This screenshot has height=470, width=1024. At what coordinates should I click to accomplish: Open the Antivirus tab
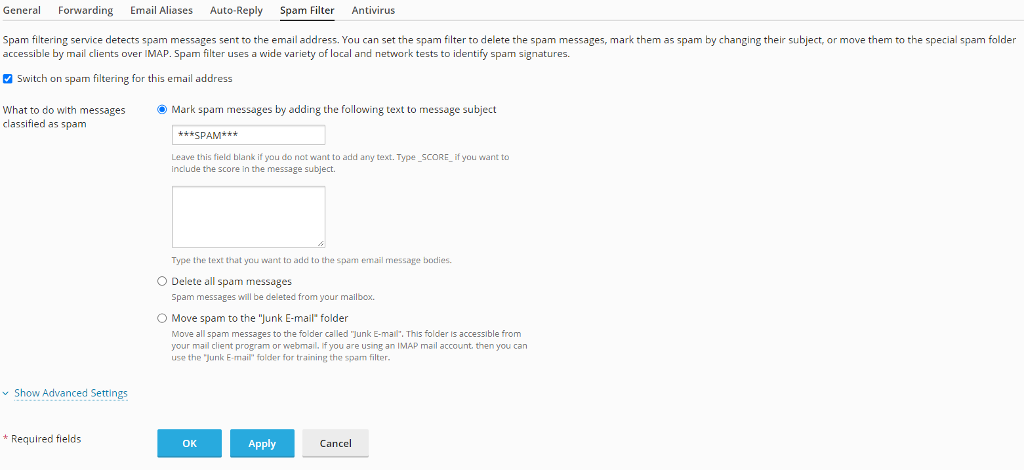click(373, 10)
